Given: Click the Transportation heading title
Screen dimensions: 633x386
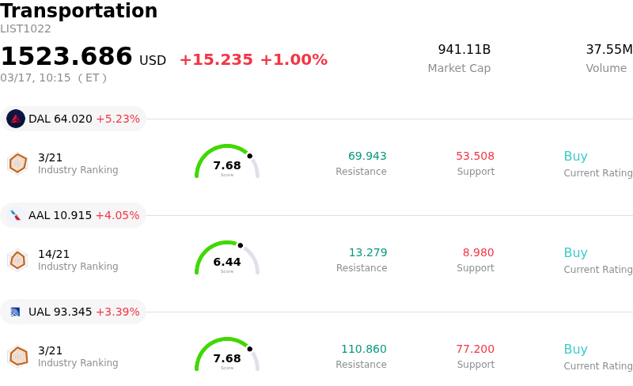Looking at the screenshot, I should tap(79, 11).
